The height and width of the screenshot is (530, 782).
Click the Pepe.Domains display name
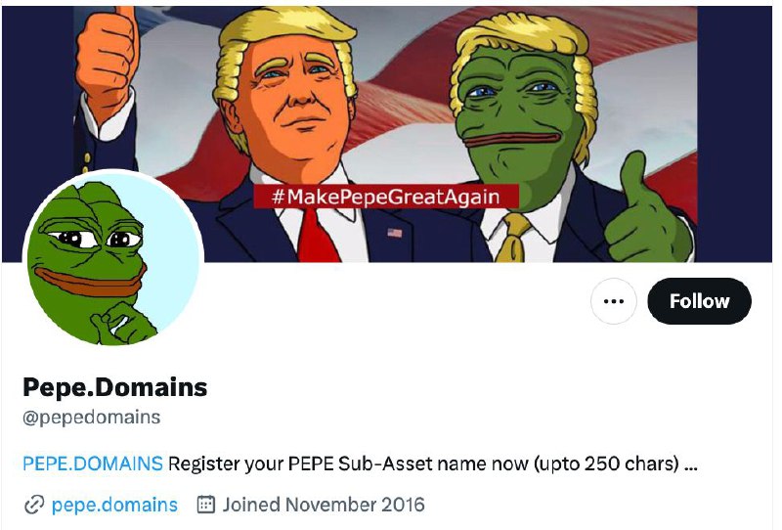[115, 387]
